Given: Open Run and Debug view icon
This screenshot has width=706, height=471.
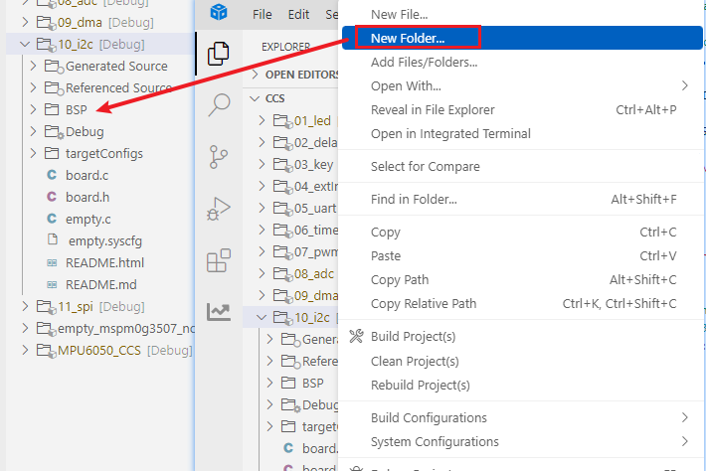Looking at the screenshot, I should coord(218,209).
